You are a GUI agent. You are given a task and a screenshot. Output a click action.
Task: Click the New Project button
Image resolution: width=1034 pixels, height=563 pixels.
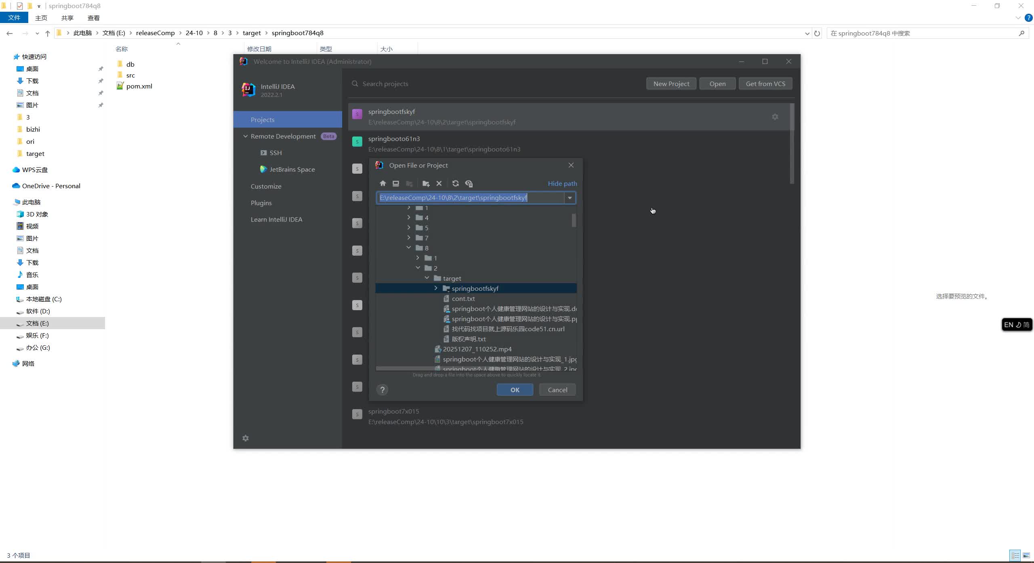point(670,83)
